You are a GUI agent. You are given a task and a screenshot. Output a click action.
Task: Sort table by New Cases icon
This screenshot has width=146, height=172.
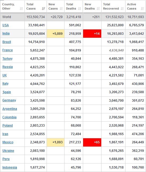point(61,8)
